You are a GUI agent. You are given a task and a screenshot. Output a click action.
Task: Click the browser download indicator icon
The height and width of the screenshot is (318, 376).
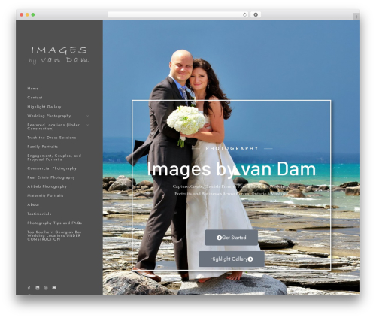pos(256,14)
